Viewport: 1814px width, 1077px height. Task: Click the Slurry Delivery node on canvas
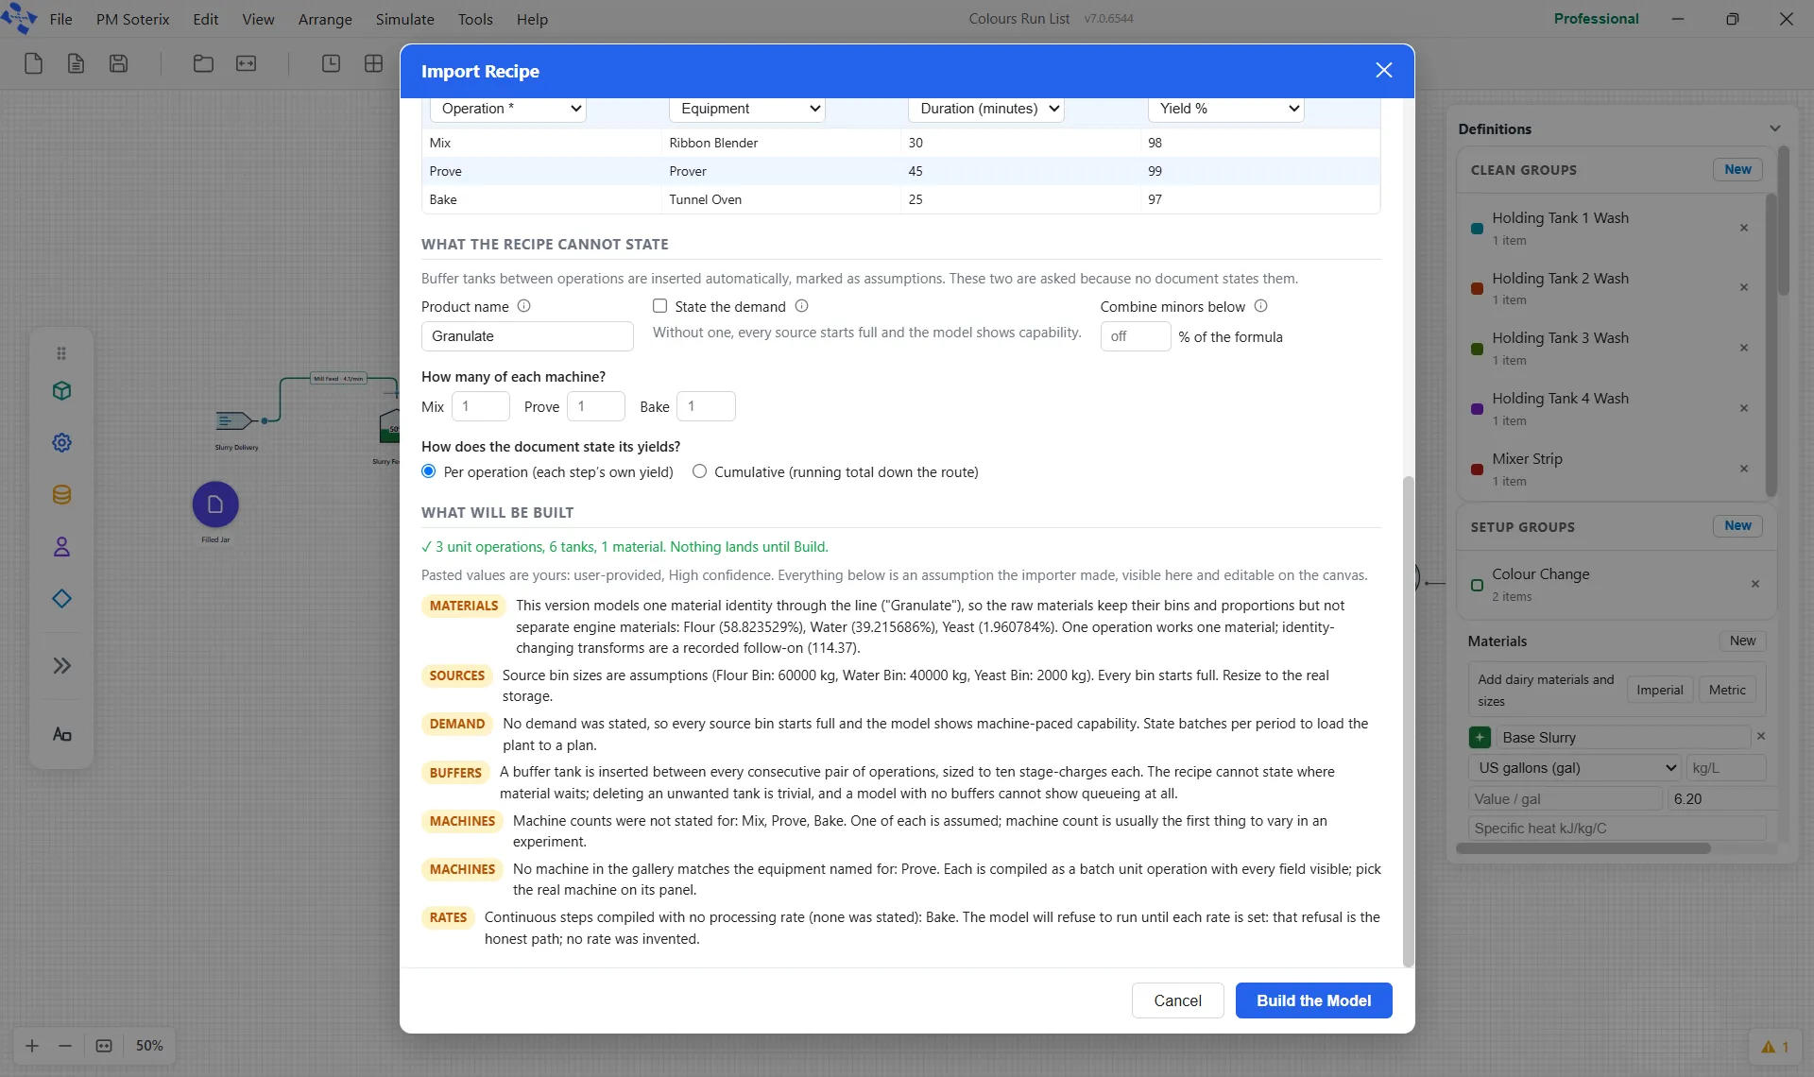click(x=234, y=420)
